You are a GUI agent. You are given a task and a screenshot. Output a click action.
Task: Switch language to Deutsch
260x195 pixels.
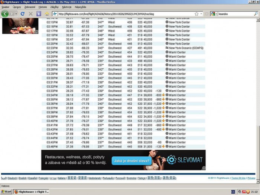coord(12,178)
